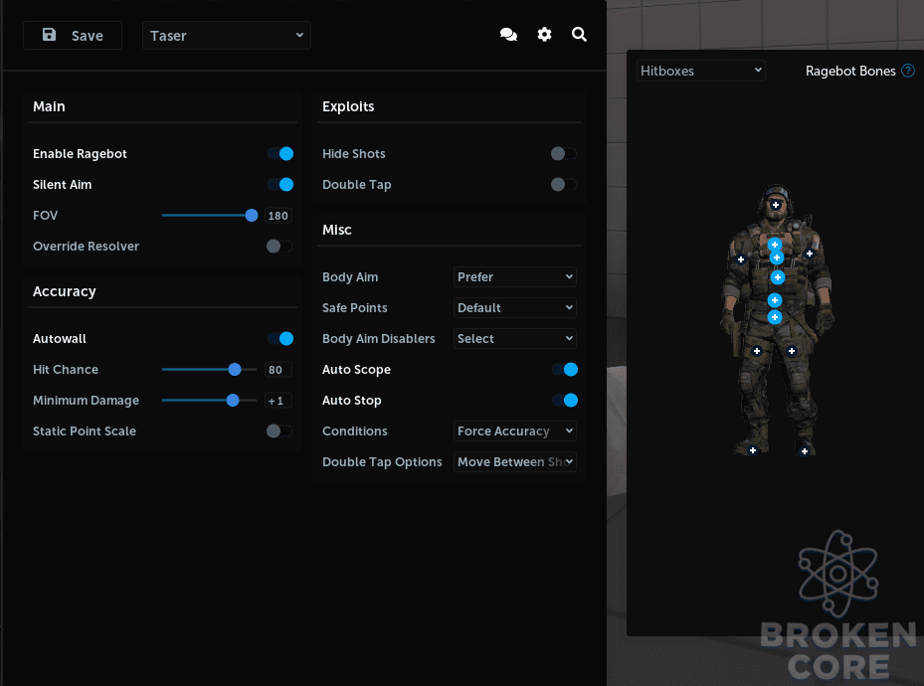
Task: Toggle the highest blue torso hitbox point
Action: [x=775, y=245]
